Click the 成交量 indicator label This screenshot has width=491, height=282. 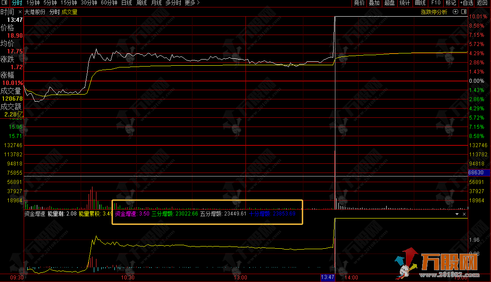69,12
